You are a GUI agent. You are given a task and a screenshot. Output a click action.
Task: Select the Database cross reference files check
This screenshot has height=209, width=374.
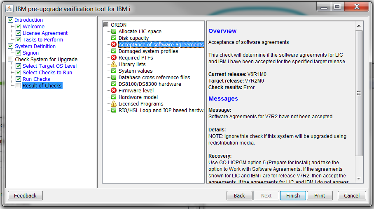154,78
